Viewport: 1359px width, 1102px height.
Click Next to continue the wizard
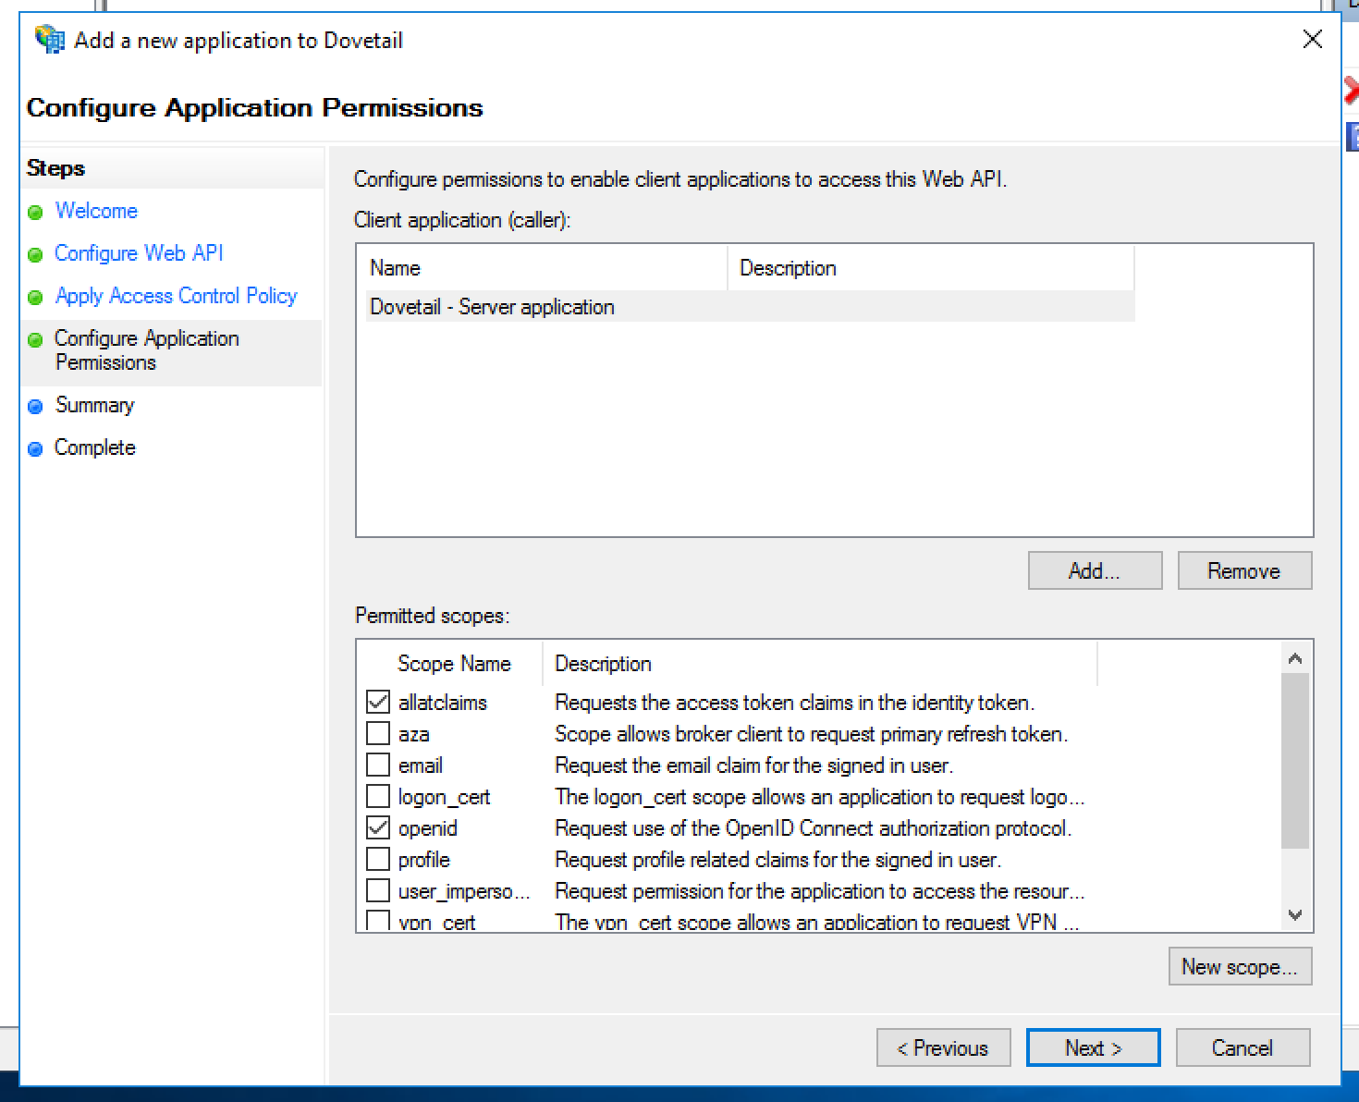click(1093, 1047)
